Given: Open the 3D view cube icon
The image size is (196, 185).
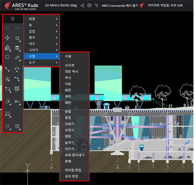Looking at the screenshot, I should tap(17, 48).
